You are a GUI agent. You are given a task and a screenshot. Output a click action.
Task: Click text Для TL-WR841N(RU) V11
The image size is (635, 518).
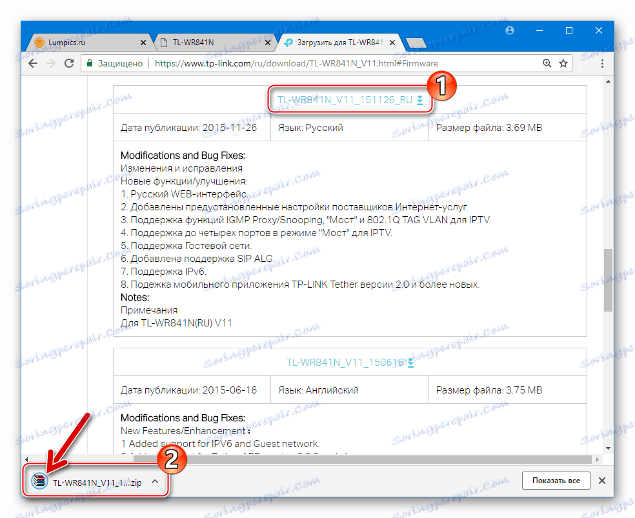pos(177,323)
